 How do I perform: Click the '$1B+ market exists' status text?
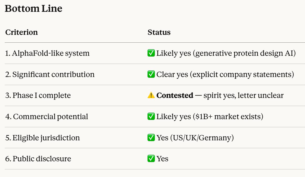click(228, 117)
